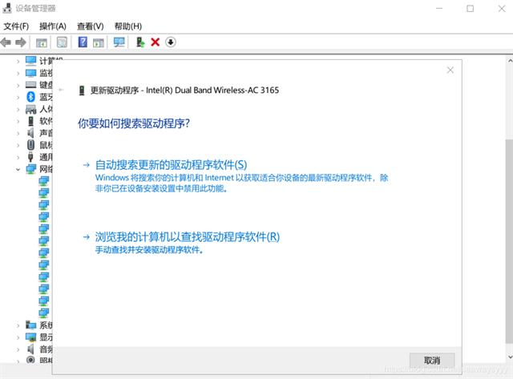The image size is (513, 379).
Task: Click the dialog back arrow near title
Action: coord(61,90)
